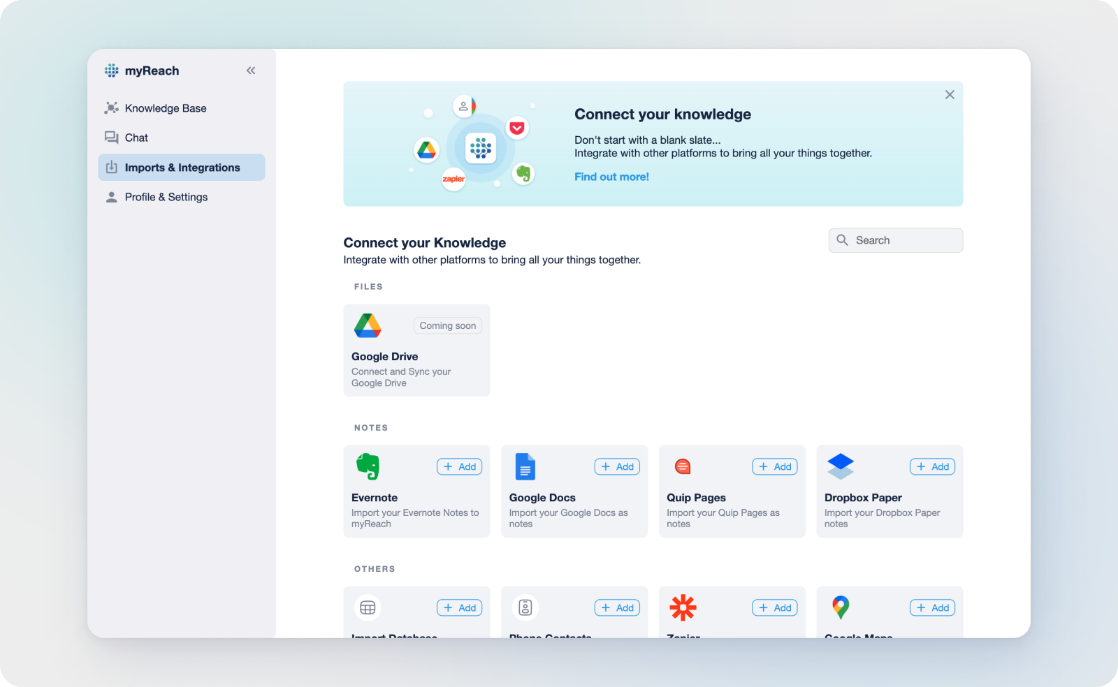Click the Zapier integration icon
Screen dimensions: 1118x687
tap(683, 607)
